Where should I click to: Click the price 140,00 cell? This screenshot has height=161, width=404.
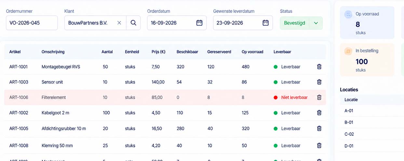point(158,82)
